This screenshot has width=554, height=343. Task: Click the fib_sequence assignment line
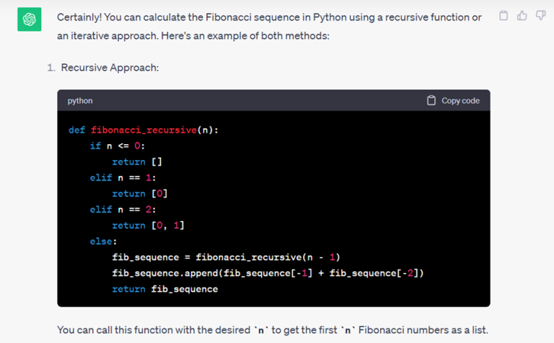tap(225, 257)
